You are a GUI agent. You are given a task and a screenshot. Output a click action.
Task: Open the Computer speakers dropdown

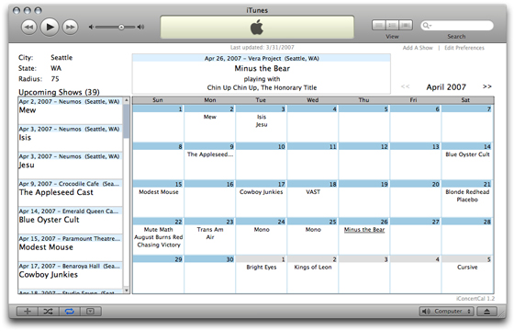pyautogui.click(x=447, y=311)
